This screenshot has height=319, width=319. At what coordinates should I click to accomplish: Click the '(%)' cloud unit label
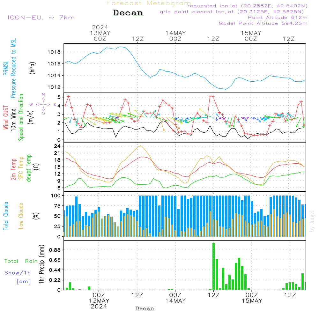coord(36,216)
